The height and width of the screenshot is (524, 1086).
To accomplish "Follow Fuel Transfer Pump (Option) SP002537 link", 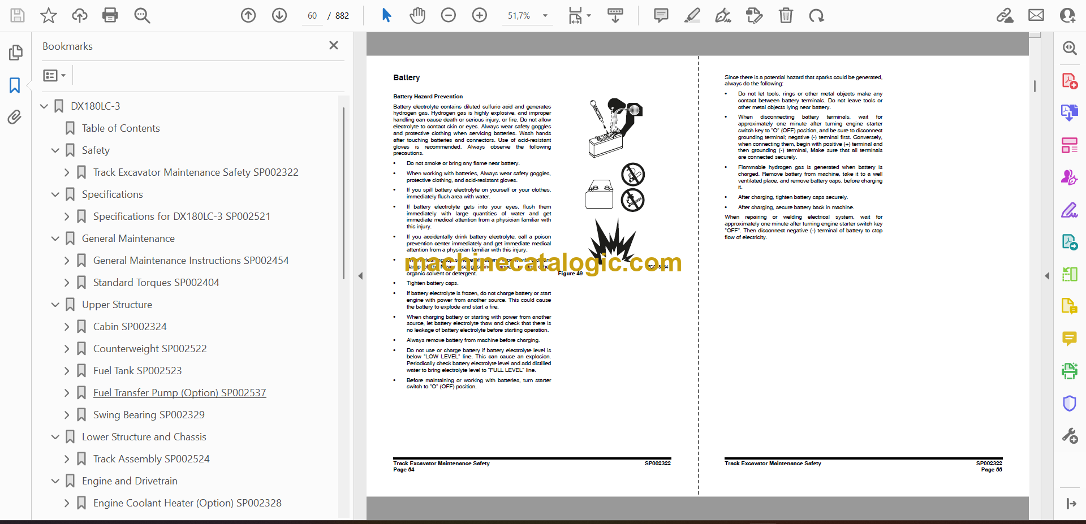I will pos(179,393).
